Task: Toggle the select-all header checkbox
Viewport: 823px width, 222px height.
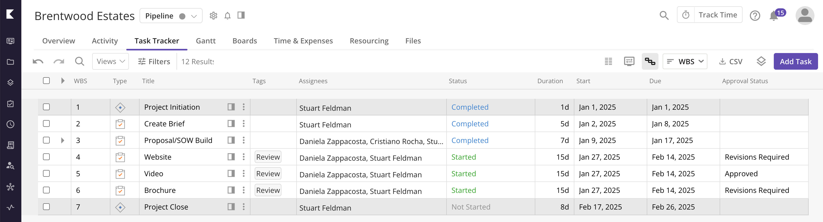Action: click(x=46, y=81)
